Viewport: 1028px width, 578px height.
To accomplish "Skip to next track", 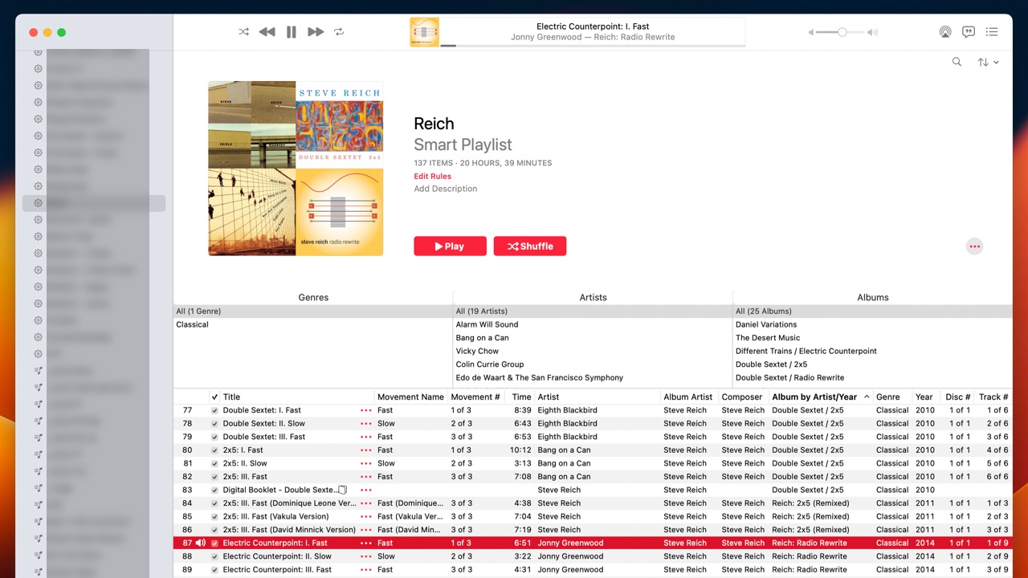I will coord(316,32).
